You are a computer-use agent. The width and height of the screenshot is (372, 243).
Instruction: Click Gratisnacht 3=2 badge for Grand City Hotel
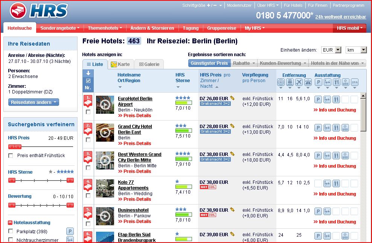coord(215,131)
